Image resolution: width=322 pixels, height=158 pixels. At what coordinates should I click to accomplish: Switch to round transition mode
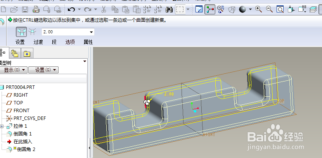click(32, 32)
